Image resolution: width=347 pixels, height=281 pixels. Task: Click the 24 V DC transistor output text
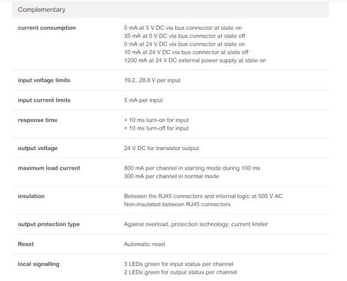click(x=161, y=148)
